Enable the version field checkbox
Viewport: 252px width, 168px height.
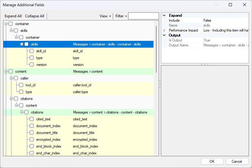click(x=32, y=65)
